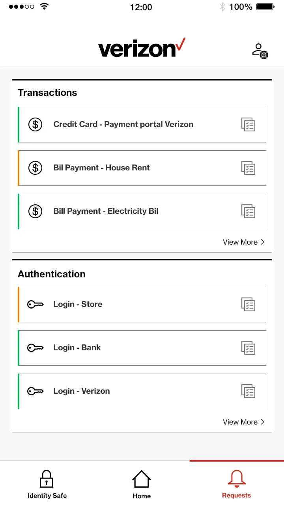Tap the battery indicator in status bar
The width and height of the screenshot is (284, 505).
tap(265, 7)
